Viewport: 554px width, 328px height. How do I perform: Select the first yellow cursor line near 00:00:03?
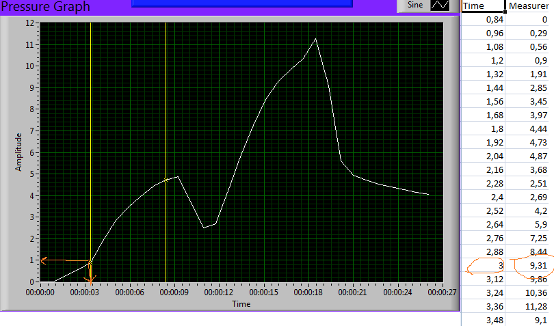tap(91, 141)
